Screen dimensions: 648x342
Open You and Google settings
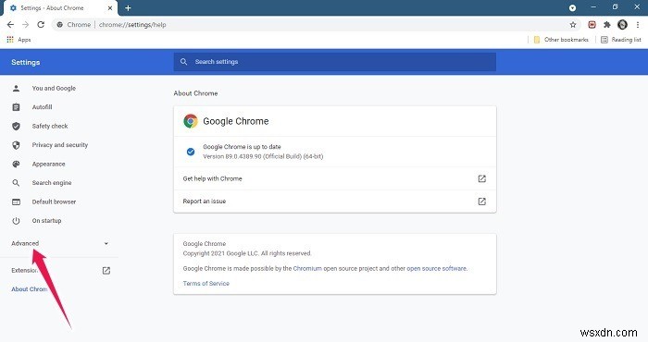(54, 89)
